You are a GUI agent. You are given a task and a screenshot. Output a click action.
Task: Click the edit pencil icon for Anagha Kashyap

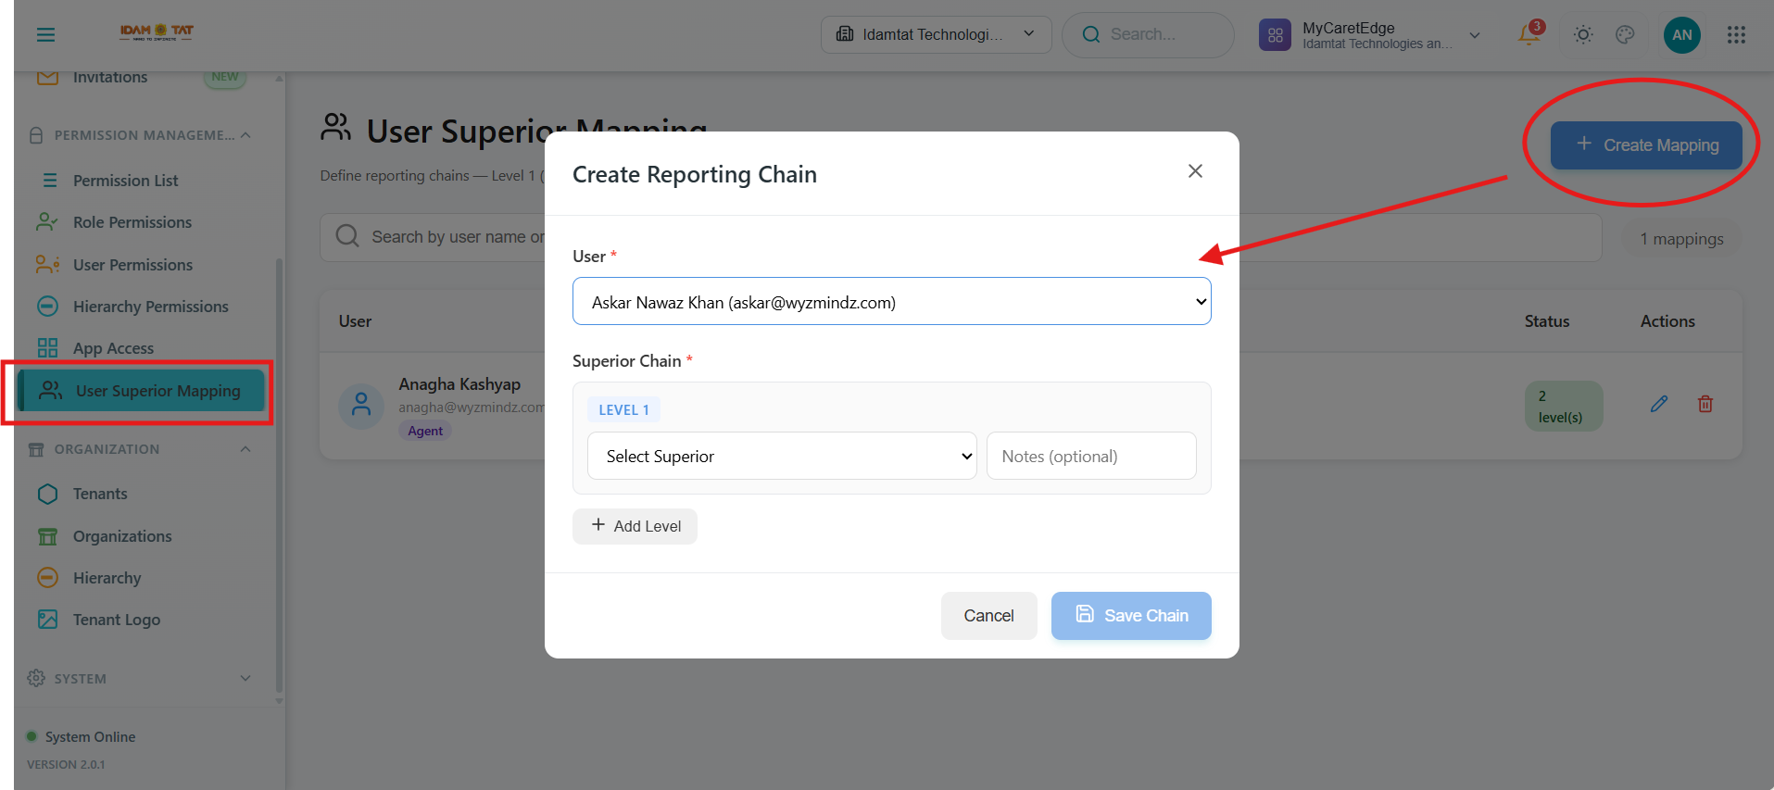[1659, 404]
